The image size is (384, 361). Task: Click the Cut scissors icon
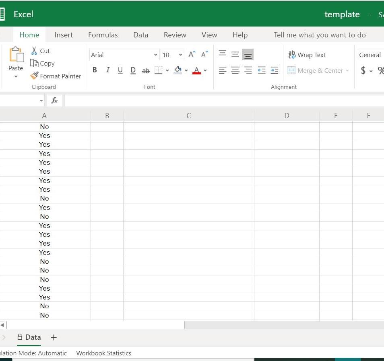pos(34,51)
